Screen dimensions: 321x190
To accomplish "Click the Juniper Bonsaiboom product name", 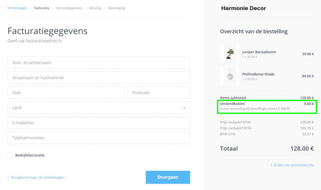I will point(259,52).
